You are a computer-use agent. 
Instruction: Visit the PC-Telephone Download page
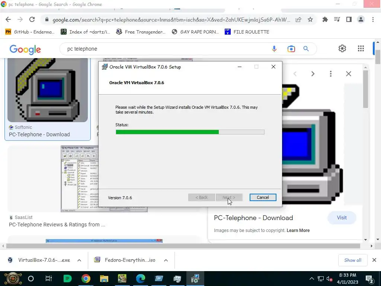point(342,217)
